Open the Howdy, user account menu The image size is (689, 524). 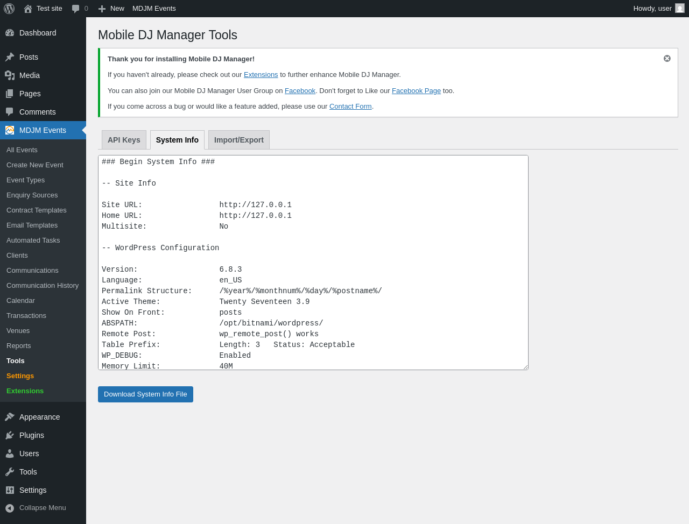(x=658, y=9)
